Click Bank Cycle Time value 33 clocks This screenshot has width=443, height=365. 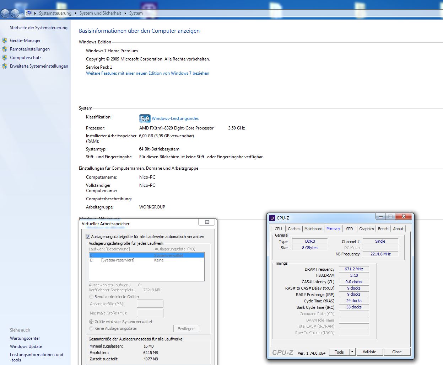354,307
